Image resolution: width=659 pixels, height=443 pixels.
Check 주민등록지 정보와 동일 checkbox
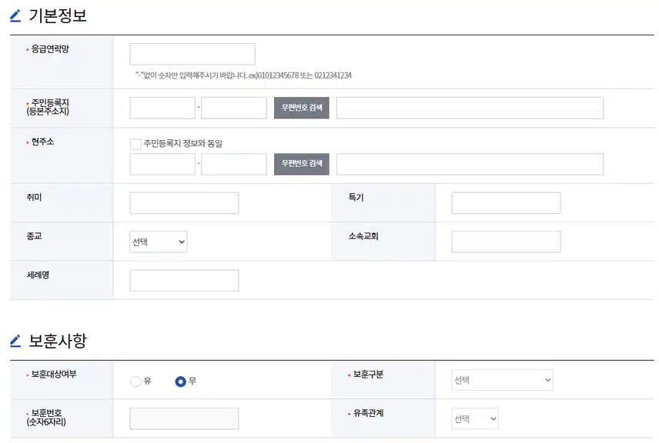click(135, 144)
